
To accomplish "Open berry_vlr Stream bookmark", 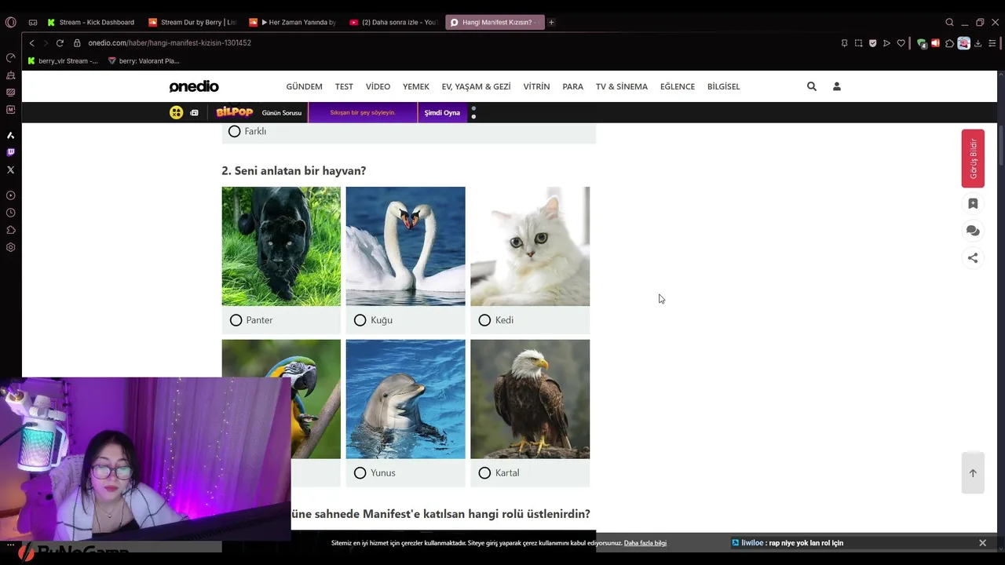I will point(63,61).
